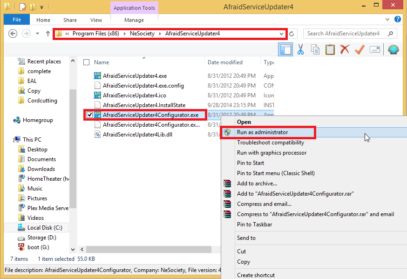
Task: Uncheck the AfraidServiceUpdater4Configurator.exe checkbox
Action: [89, 115]
